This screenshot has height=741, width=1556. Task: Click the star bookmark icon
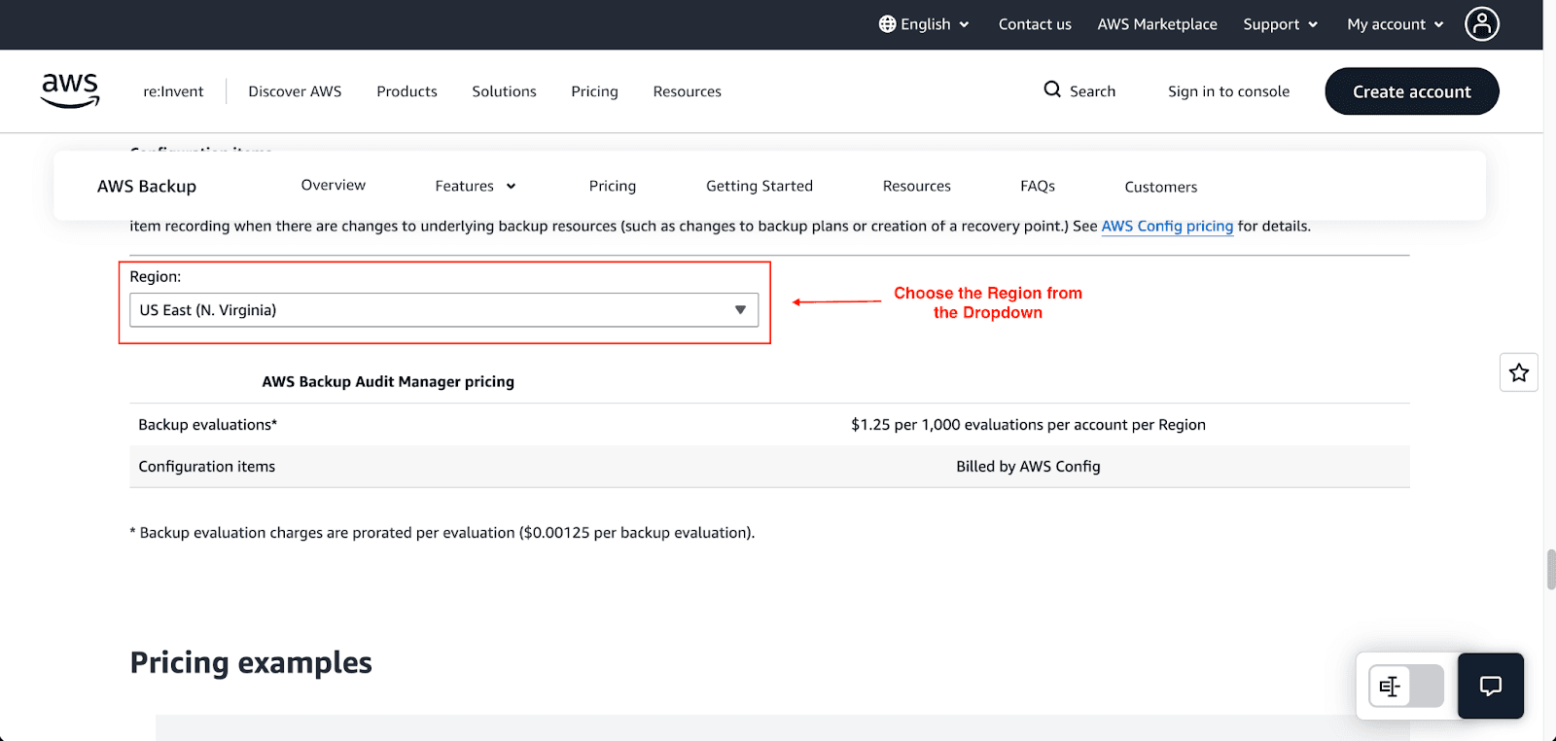click(1519, 372)
